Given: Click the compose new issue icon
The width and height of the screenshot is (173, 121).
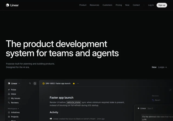Looking at the screenshot, I should (35, 83).
